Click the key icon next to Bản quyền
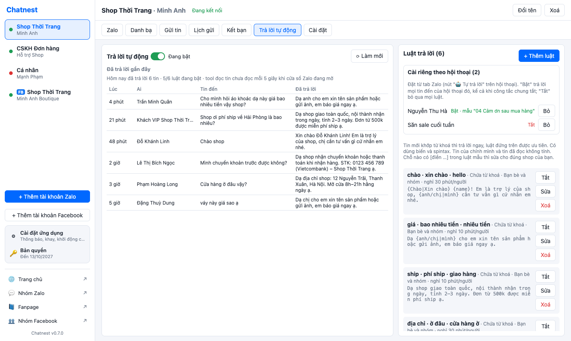The image size is (571, 341). (x=13, y=253)
